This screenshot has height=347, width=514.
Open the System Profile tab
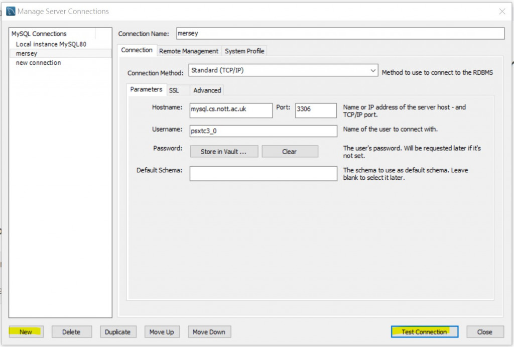(244, 51)
